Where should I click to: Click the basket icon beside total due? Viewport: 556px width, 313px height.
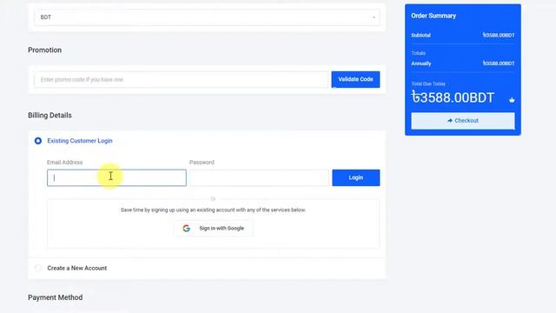pos(512,100)
